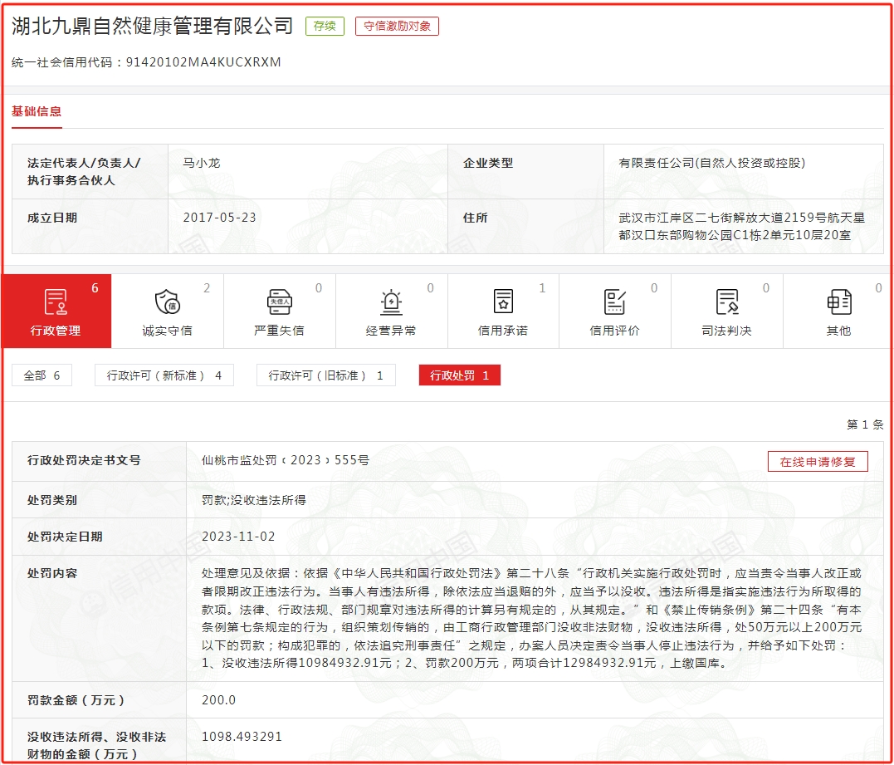This screenshot has height=765, width=894.
Task: Click the decision date 2023-11-02
Action: [x=238, y=537]
